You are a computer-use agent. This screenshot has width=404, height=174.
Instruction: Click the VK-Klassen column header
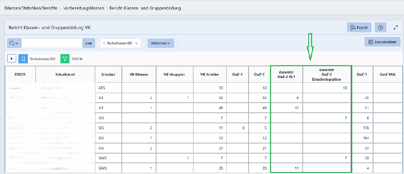point(139,74)
